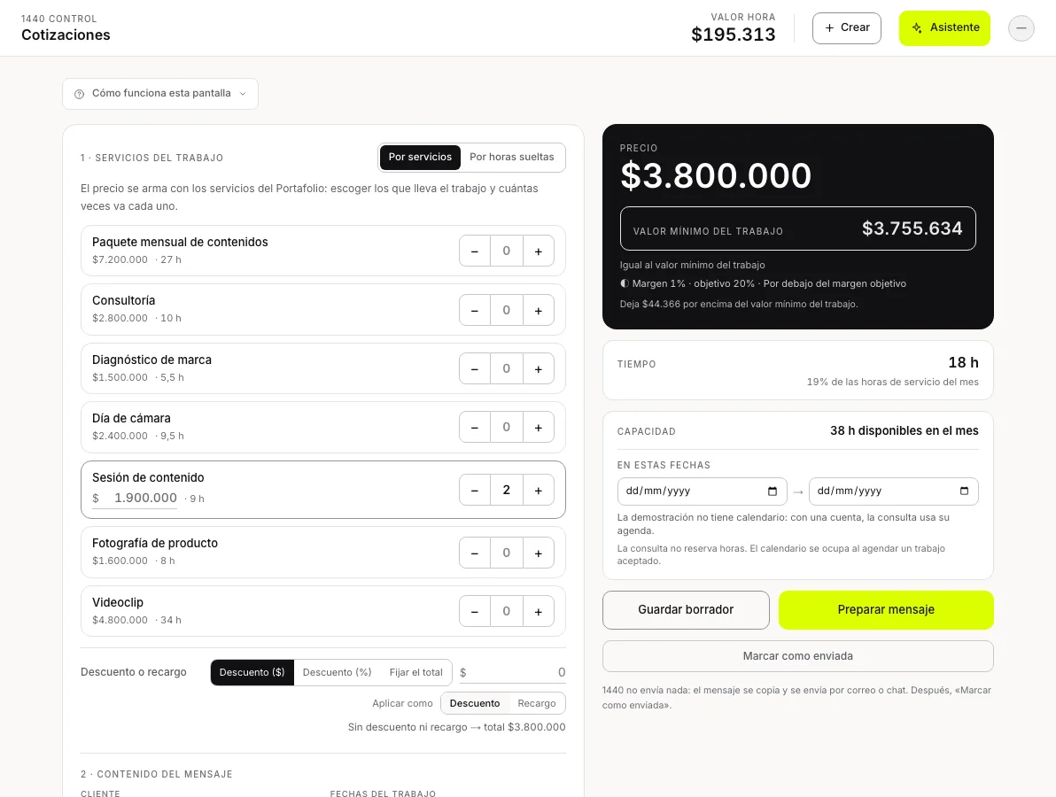This screenshot has height=797, width=1056.
Task: Click 'Diagnóstico de marca' service name
Action: coord(151,360)
